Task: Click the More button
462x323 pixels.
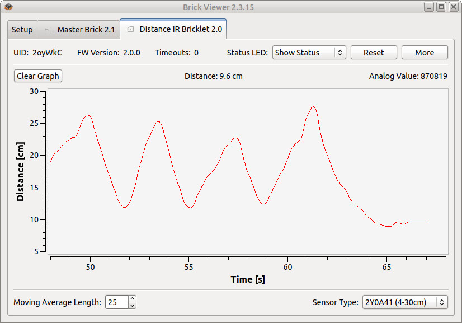Action: (x=425, y=53)
